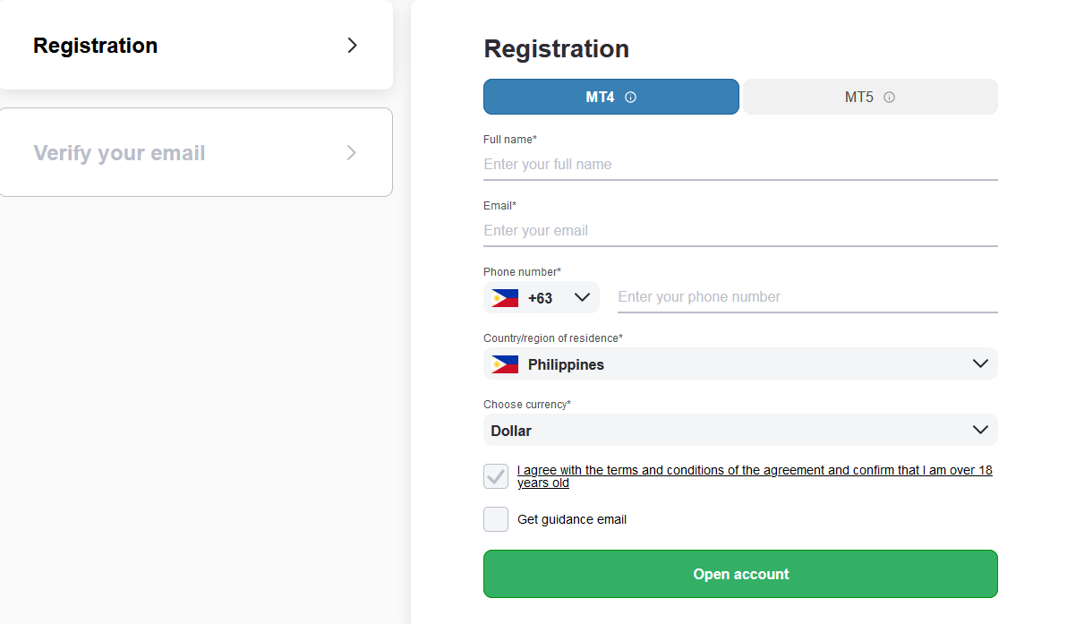
Task: Click the Philippines flag in country field
Action: (505, 364)
